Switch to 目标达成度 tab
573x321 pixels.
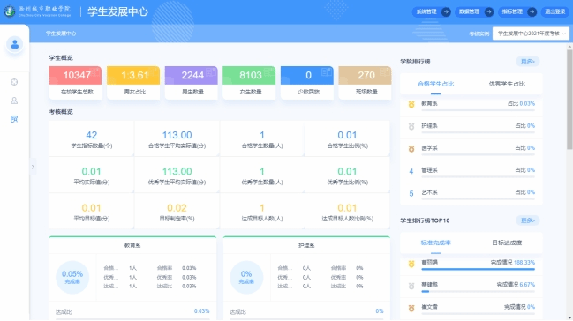tap(507, 243)
